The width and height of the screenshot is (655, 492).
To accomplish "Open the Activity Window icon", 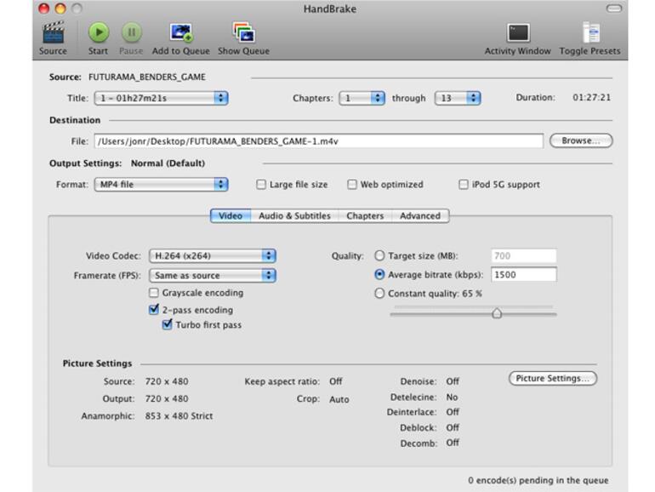I will (517, 33).
